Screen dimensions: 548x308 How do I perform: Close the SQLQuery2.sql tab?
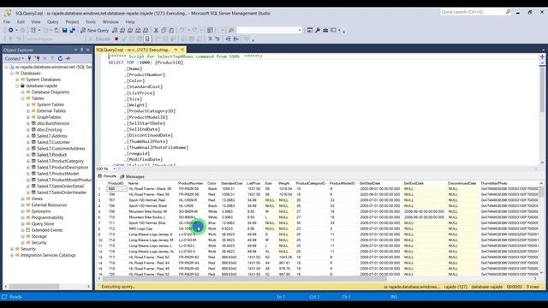[182, 50]
